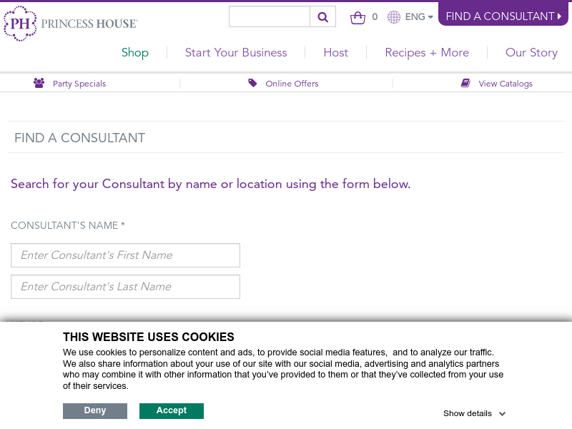Click the Consultant's Last Name field
The image size is (572, 429).
pyautogui.click(x=126, y=287)
